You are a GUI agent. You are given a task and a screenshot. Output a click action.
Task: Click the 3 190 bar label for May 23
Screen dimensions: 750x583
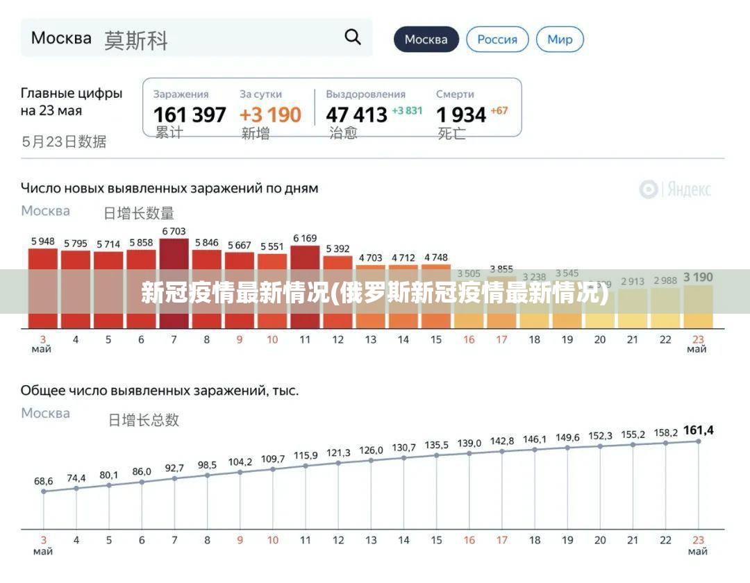pyautogui.click(x=698, y=277)
